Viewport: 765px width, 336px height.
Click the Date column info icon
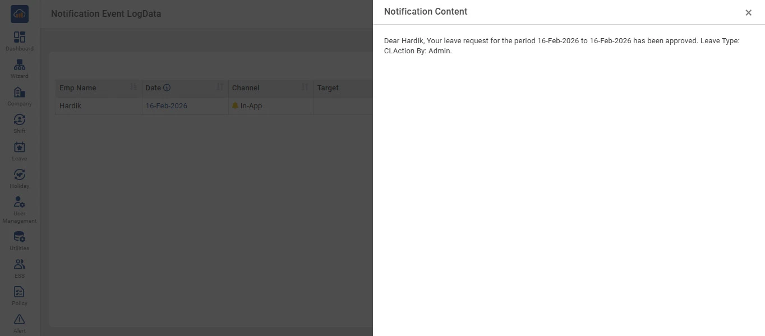tap(167, 88)
